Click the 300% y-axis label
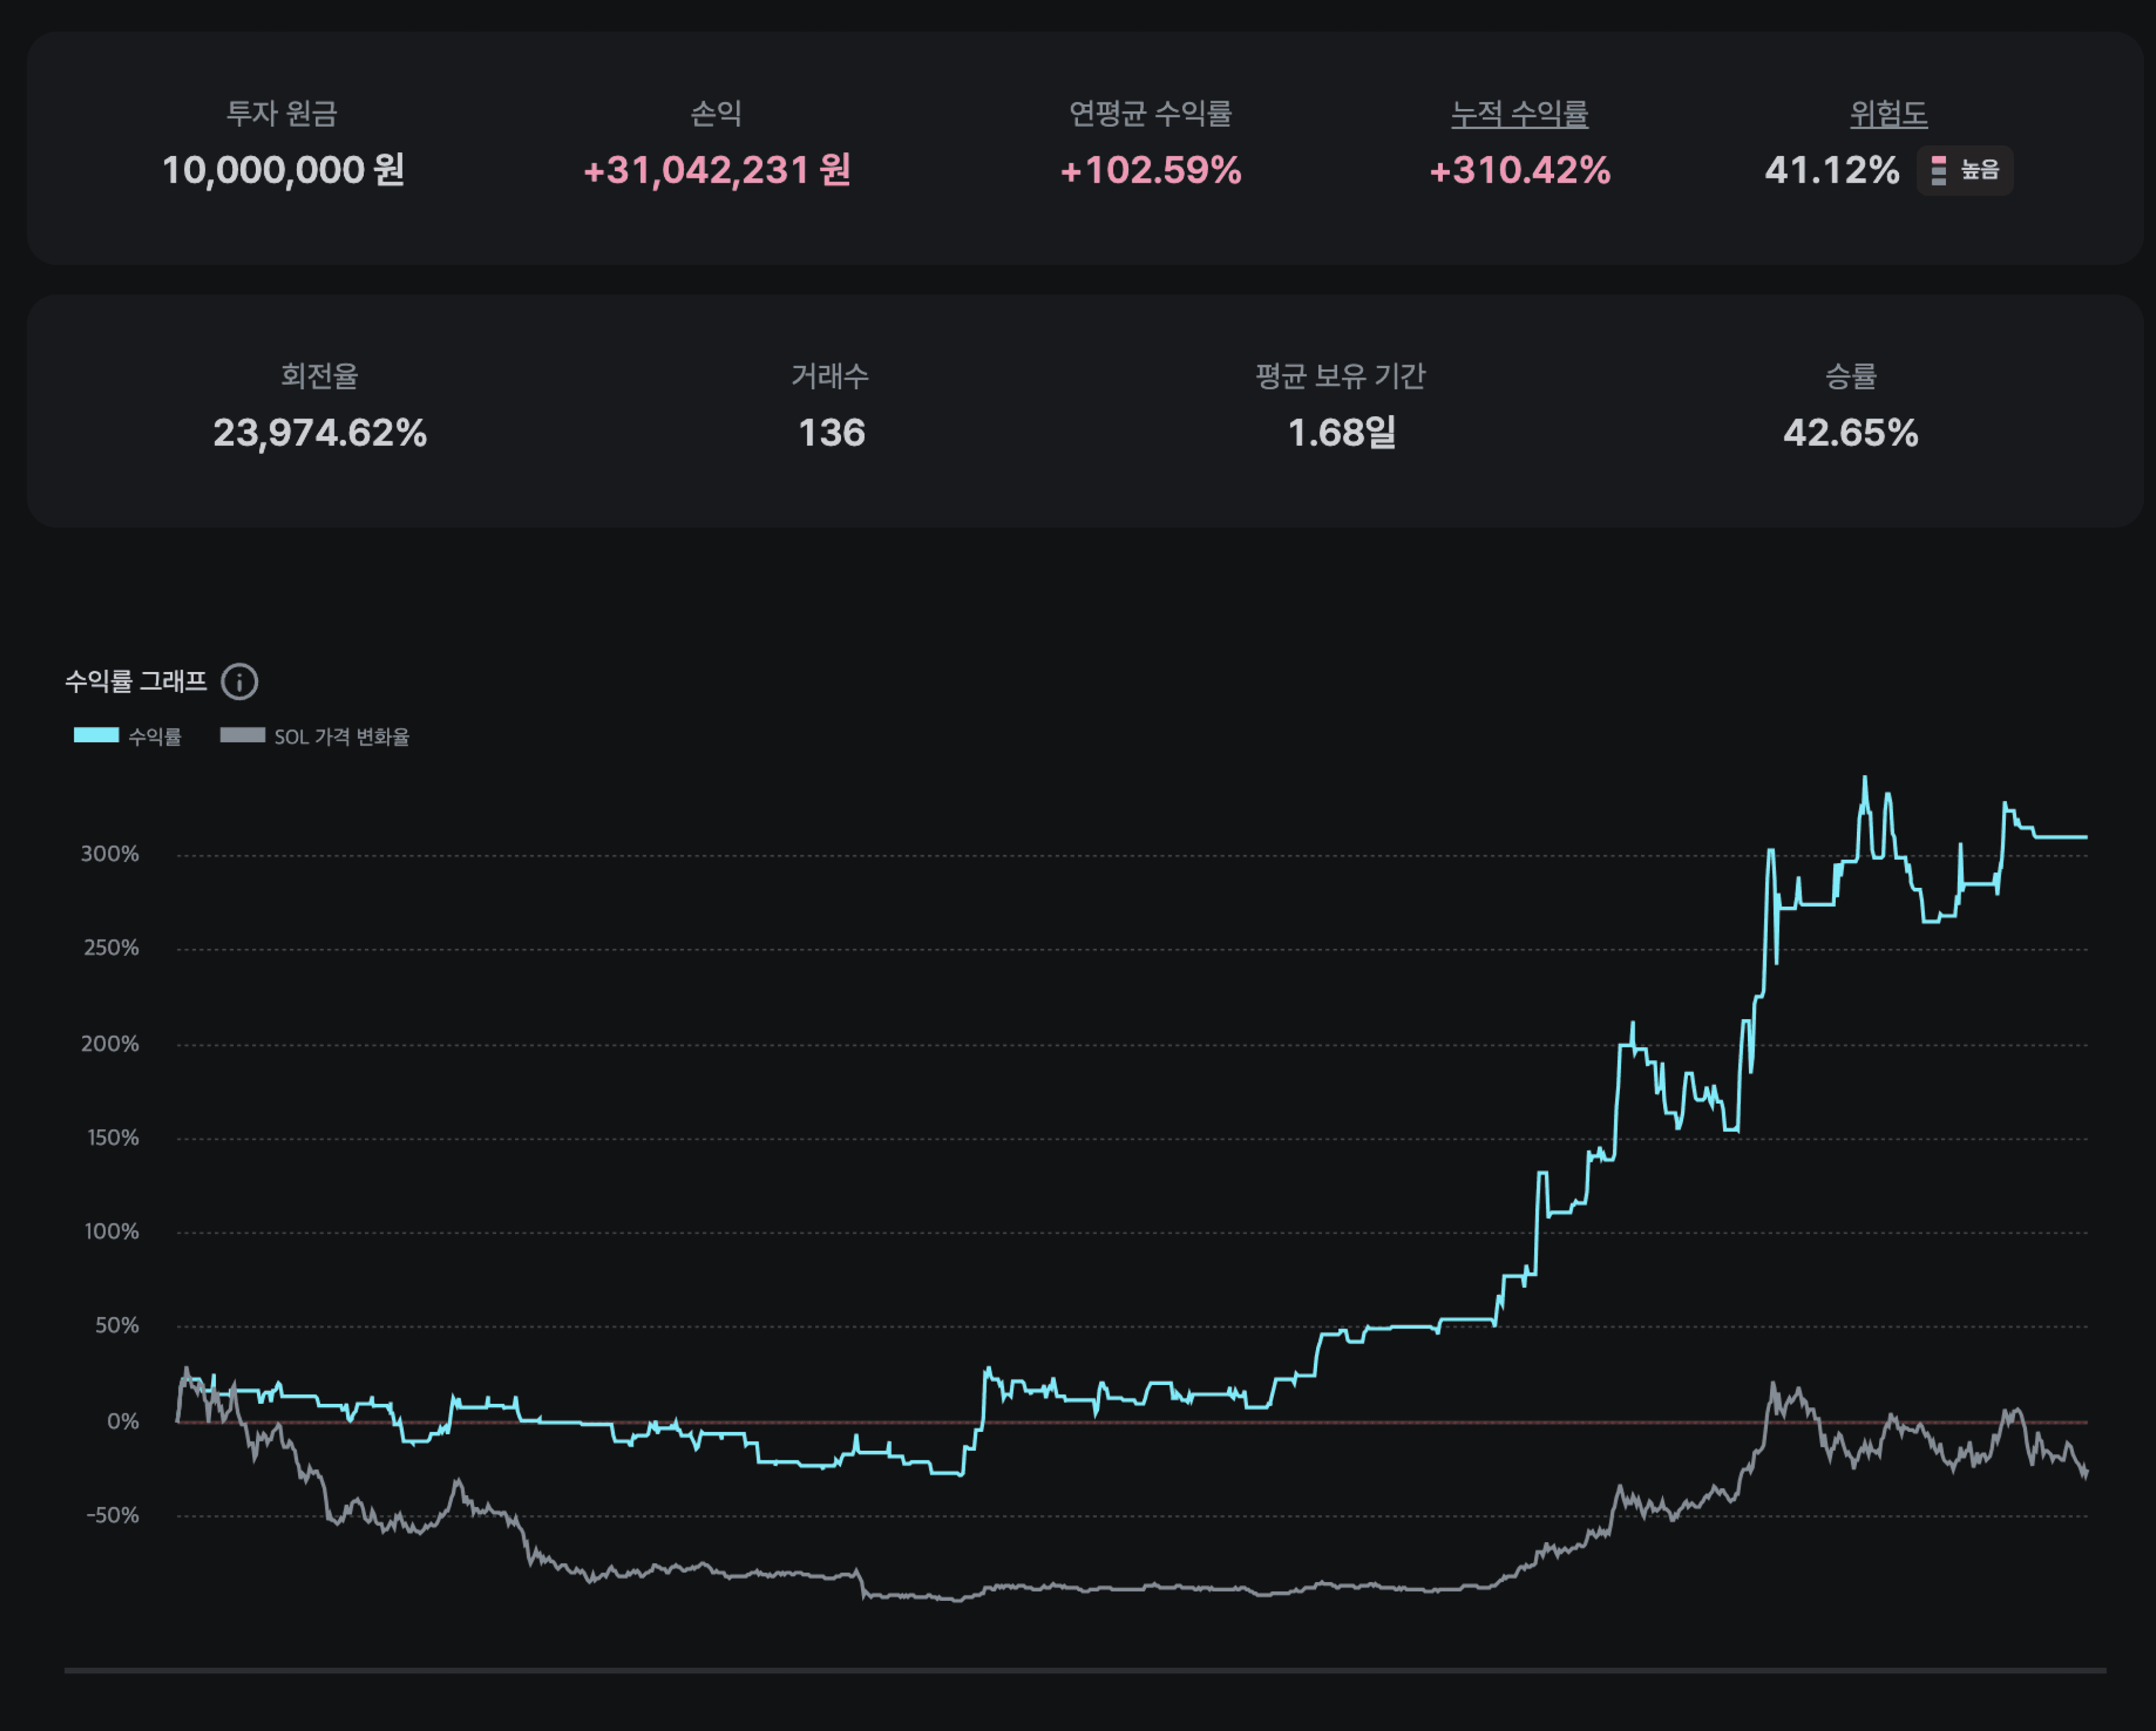This screenshot has width=2156, height=1731. coord(110,854)
